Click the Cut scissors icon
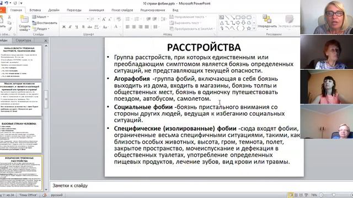353x198 pixels. (x=9, y=17)
